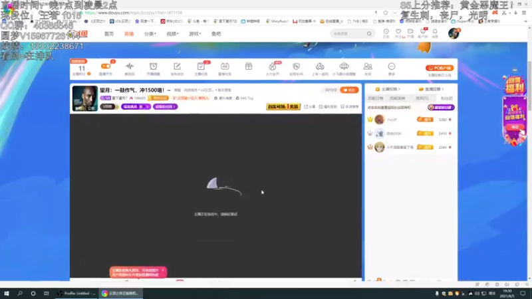Open the more ellipsis circle icon
532x299 pixels.
click(392, 66)
